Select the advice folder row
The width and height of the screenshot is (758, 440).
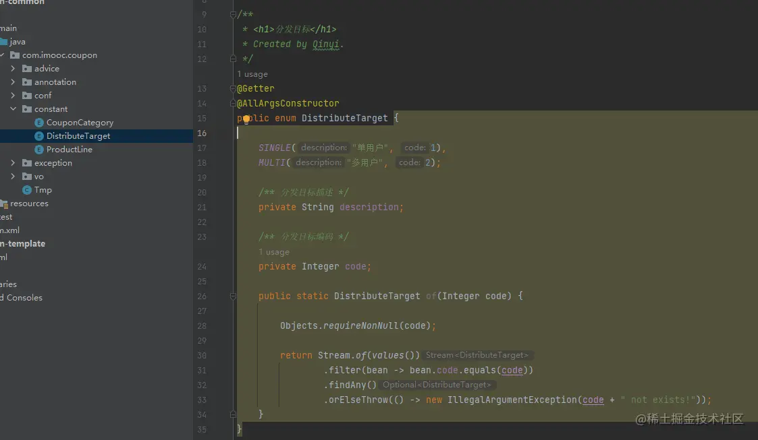pos(97,69)
